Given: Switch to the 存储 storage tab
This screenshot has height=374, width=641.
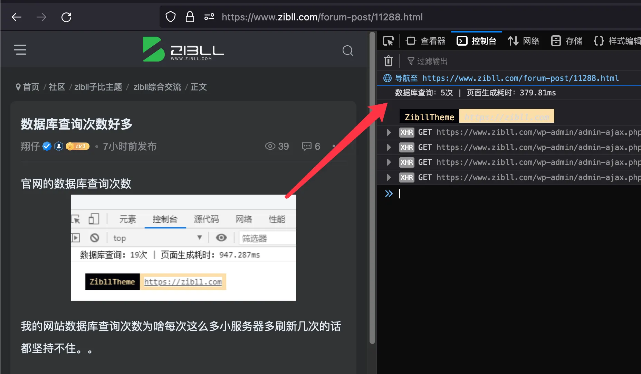Looking at the screenshot, I should point(567,41).
